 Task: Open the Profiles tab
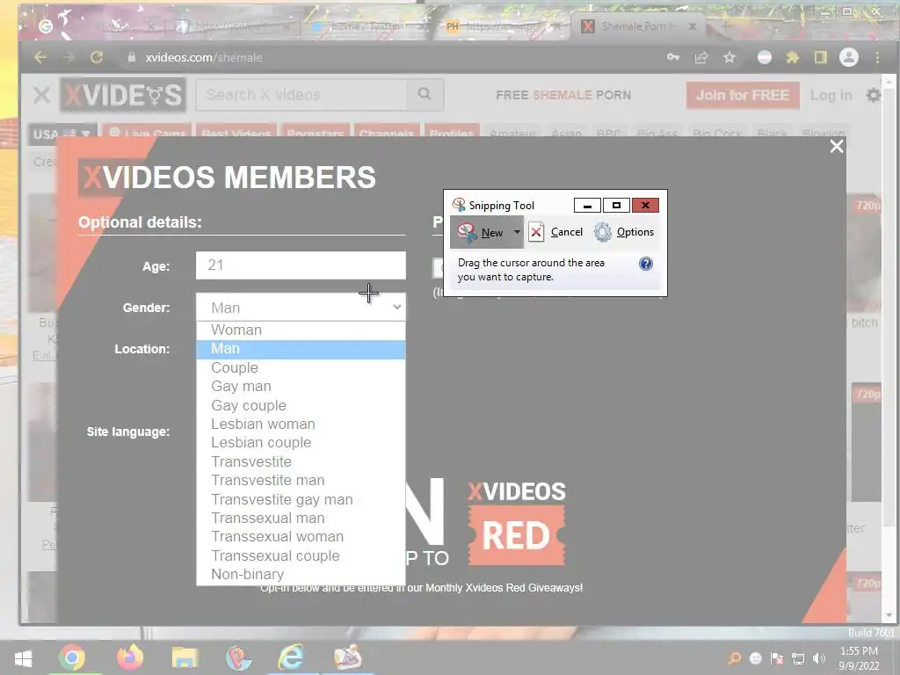coord(451,134)
